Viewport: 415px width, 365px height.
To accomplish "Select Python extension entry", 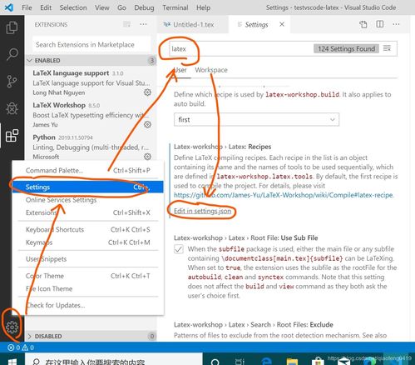I will 91,147.
